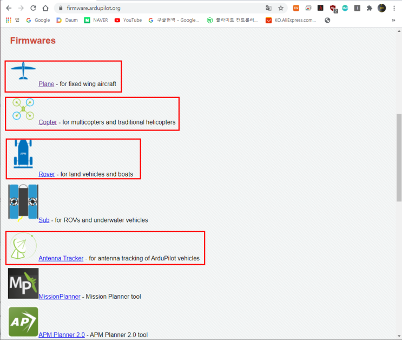Click the underwater ROV icon
This screenshot has width=402, height=340.
(23, 202)
